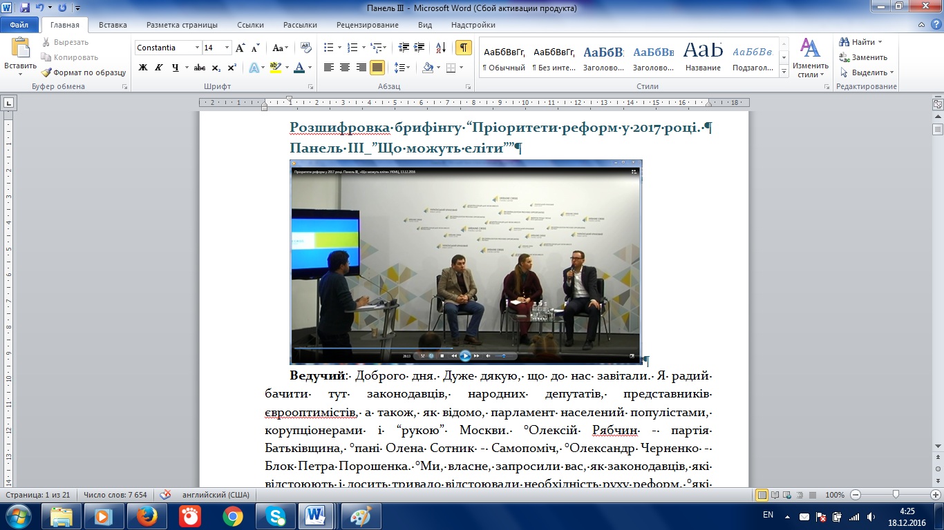Switch to full screen reading view
This screenshot has width=944, height=530.
[x=774, y=495]
